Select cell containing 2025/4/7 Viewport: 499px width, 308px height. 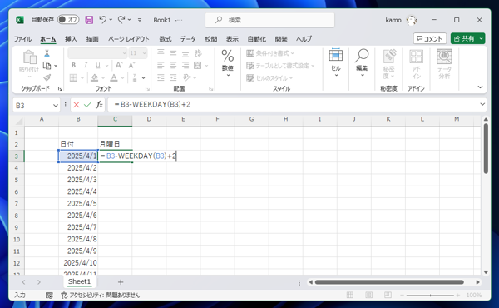tap(78, 227)
